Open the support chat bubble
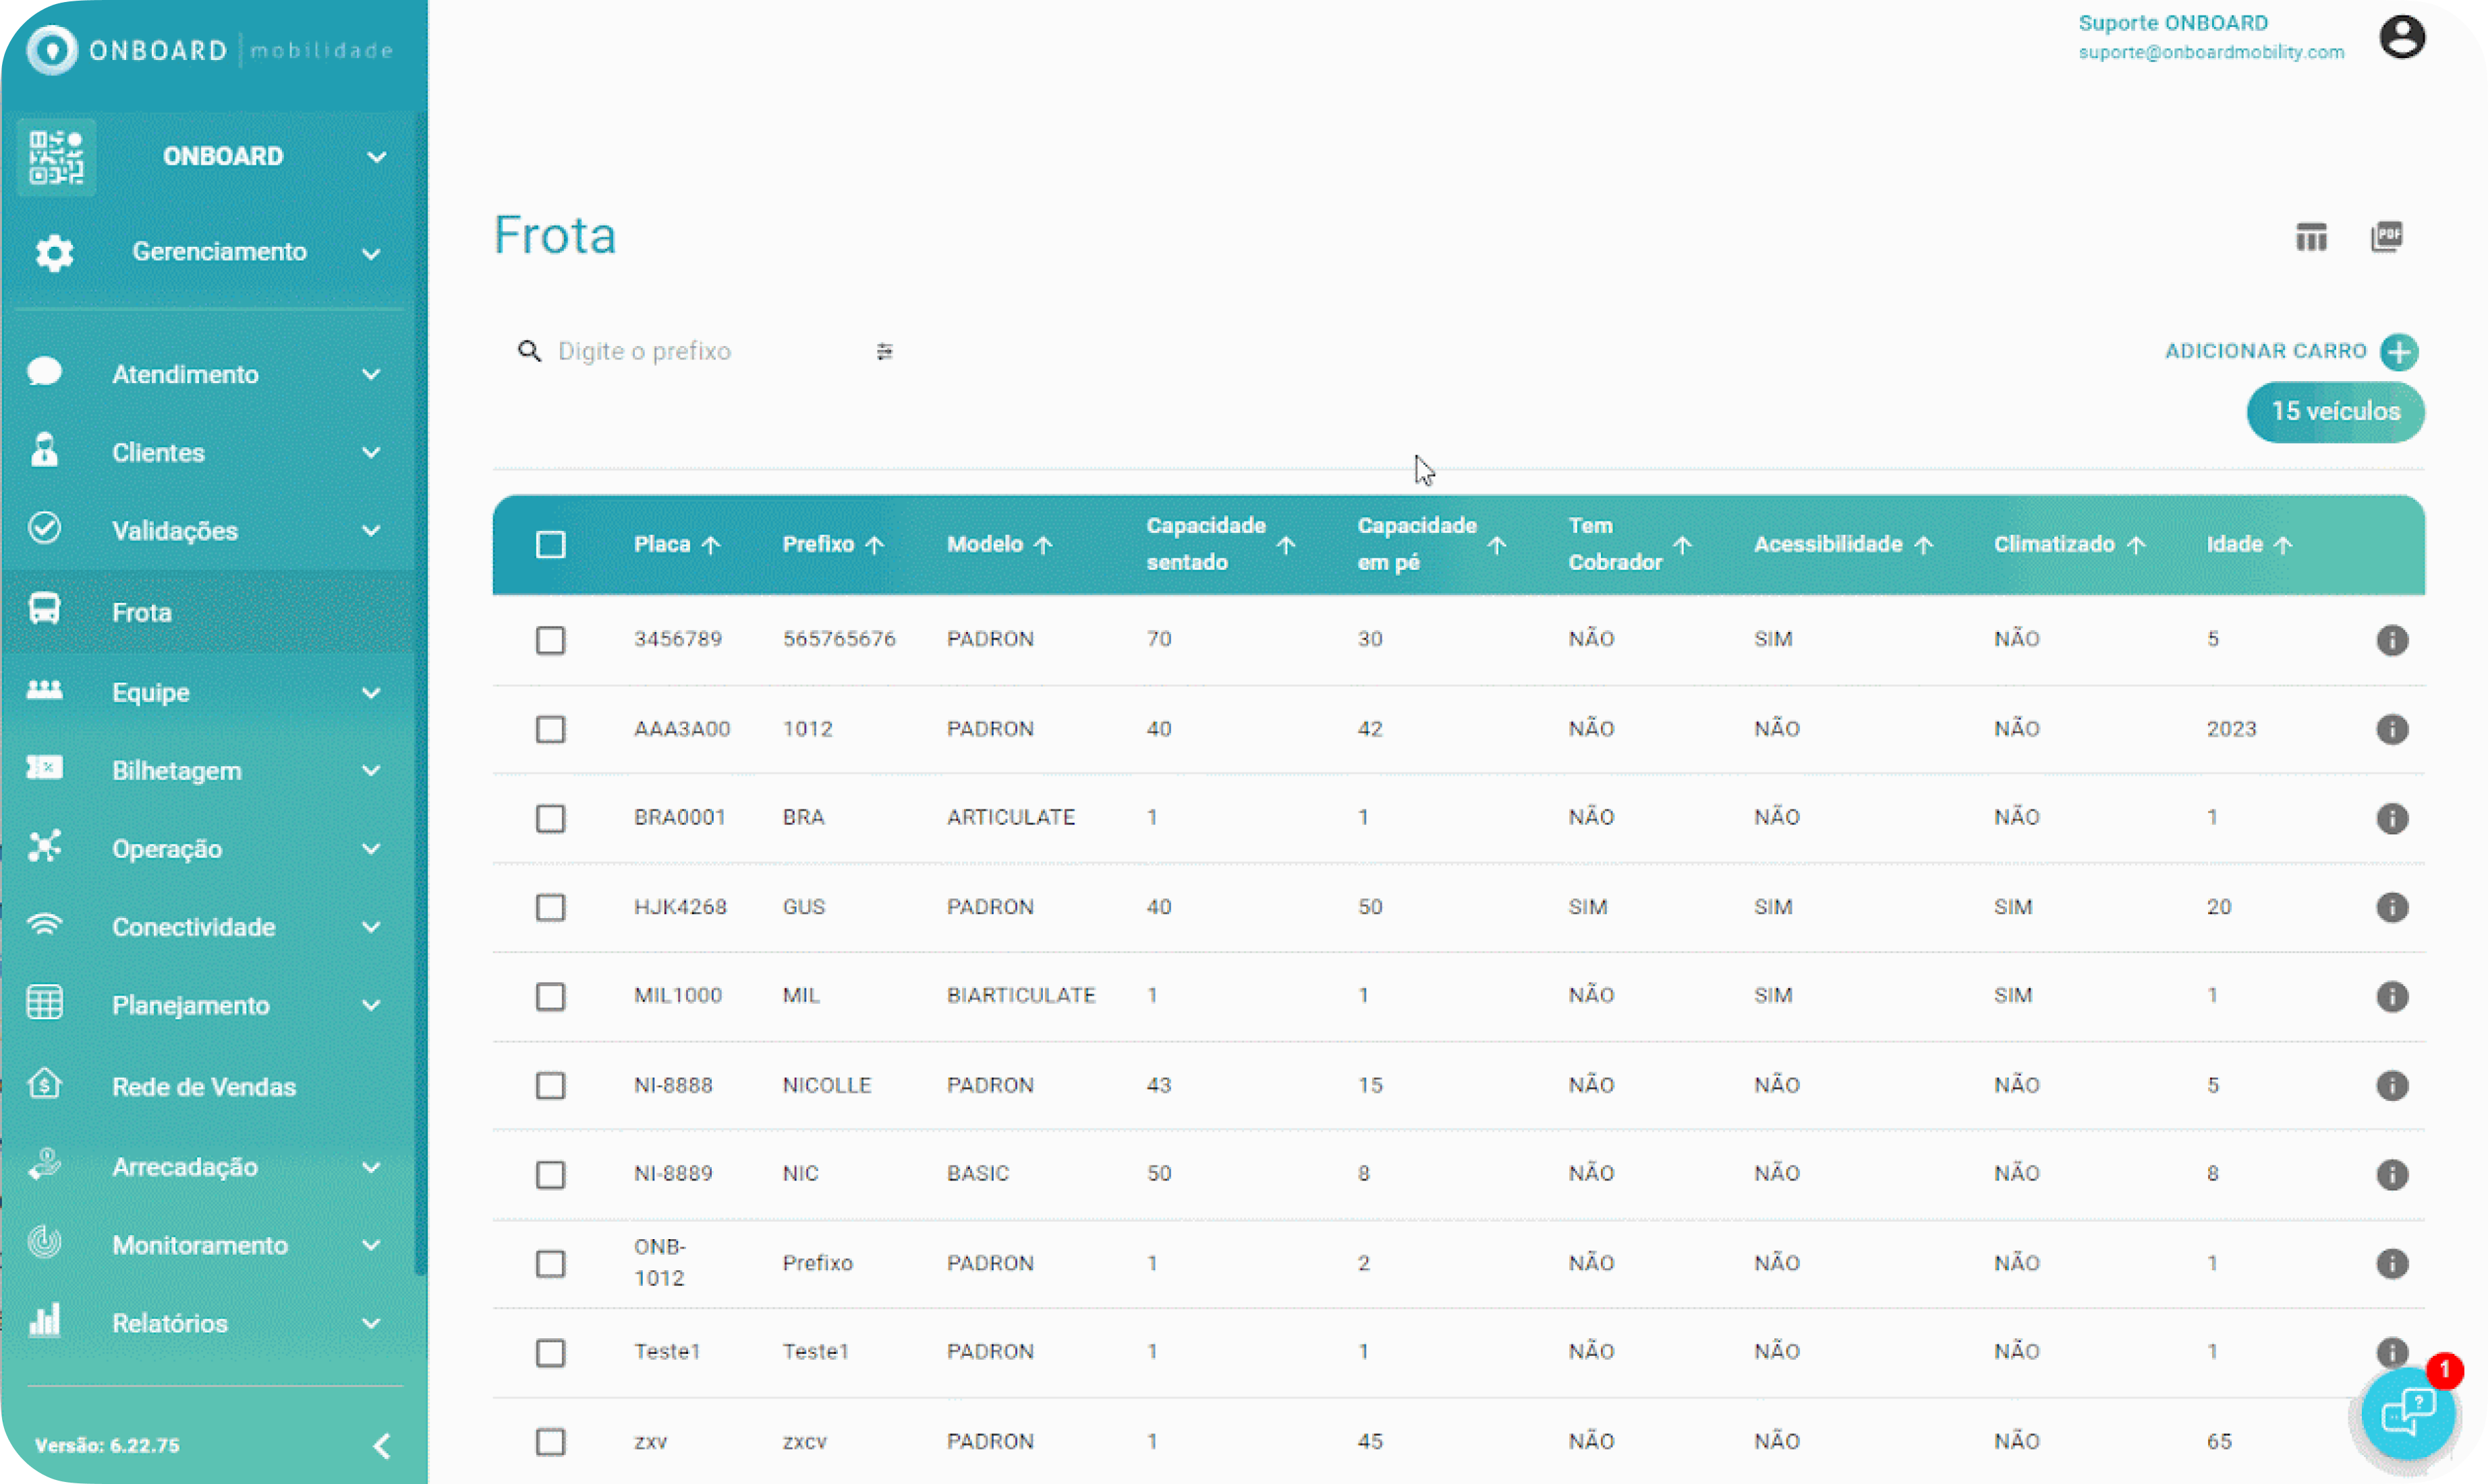Screen dimensions: 2488x1484 coord(2408,1413)
